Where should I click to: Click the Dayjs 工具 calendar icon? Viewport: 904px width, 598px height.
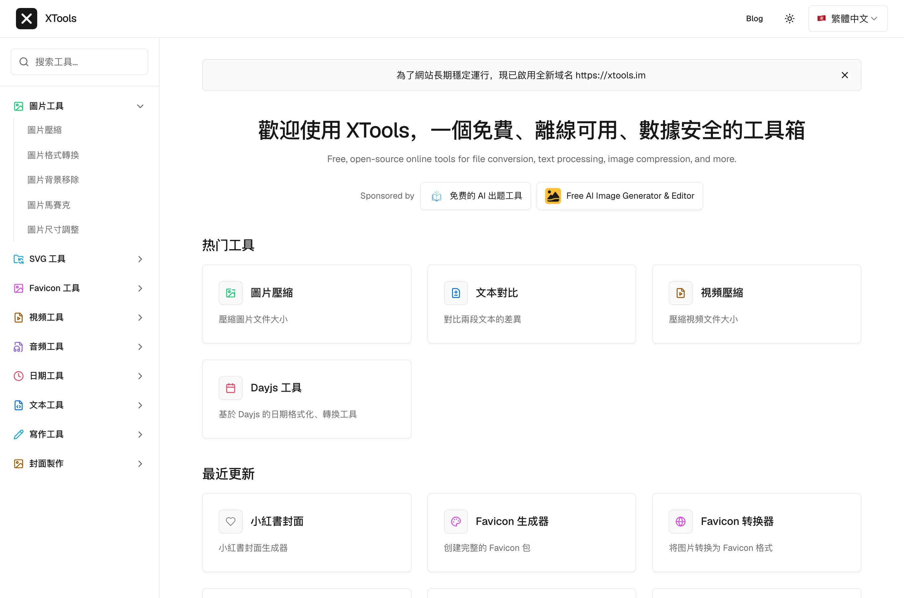(230, 388)
